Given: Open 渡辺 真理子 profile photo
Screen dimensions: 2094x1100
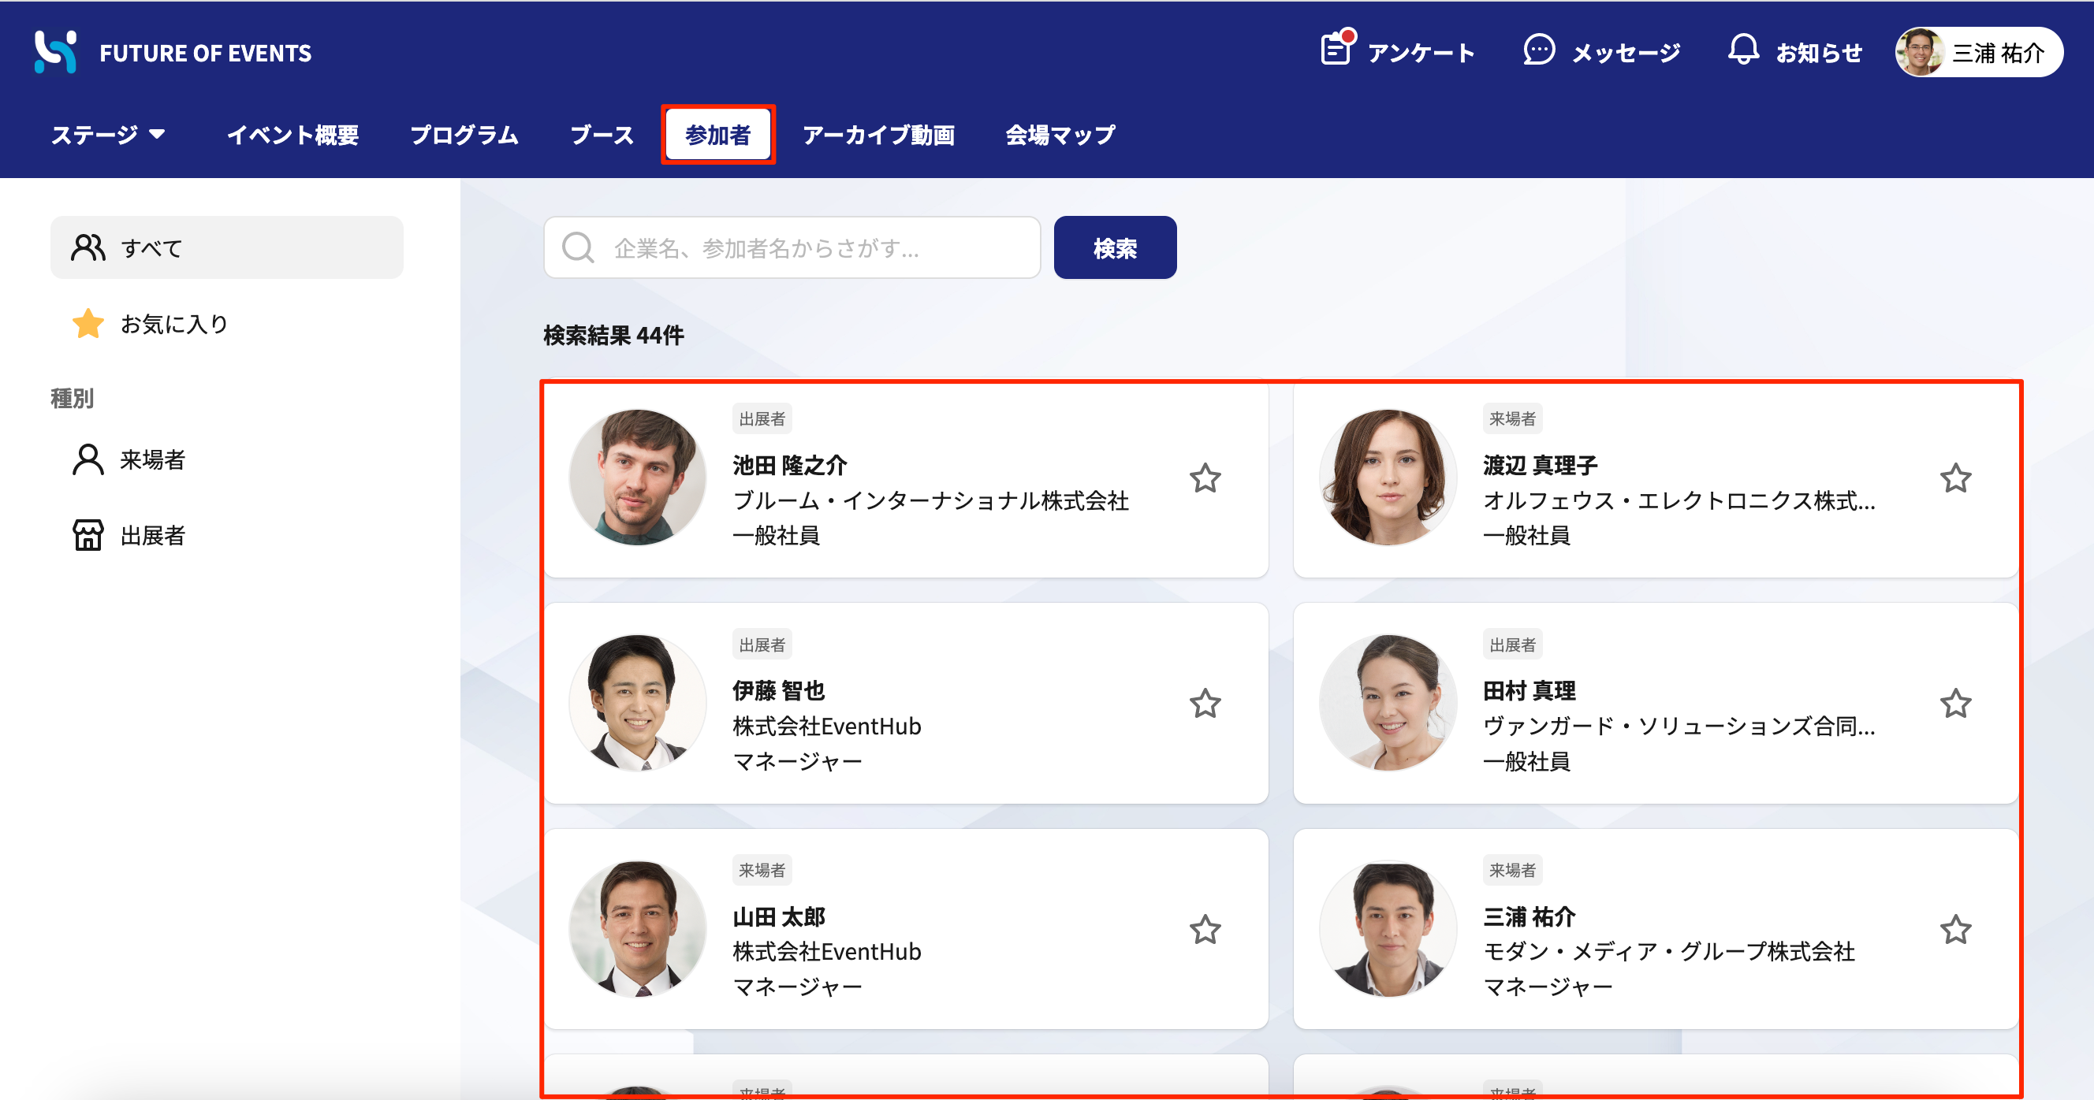Looking at the screenshot, I should [x=1388, y=478].
